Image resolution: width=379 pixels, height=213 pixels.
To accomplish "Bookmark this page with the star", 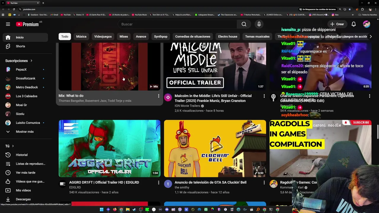I will (350, 9).
